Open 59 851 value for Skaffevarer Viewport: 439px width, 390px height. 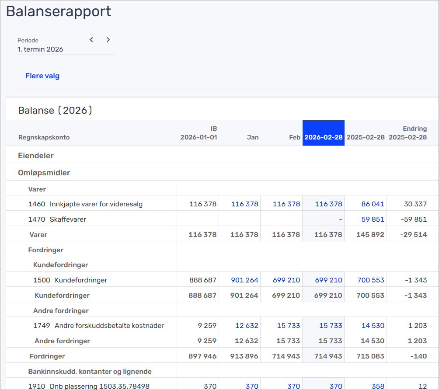tap(373, 219)
